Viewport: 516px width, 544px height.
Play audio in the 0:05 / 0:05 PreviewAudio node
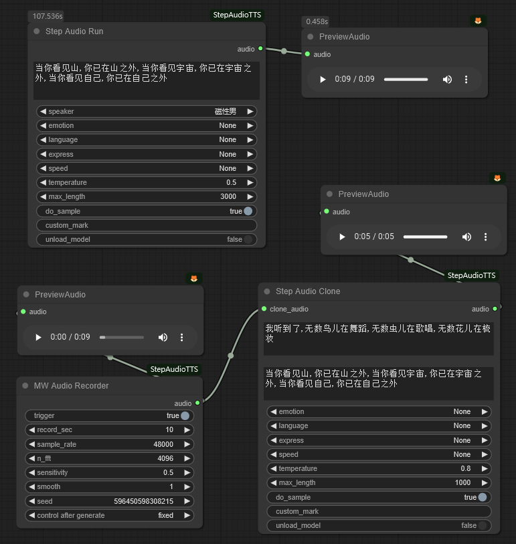[x=342, y=237]
